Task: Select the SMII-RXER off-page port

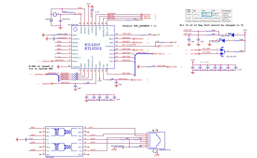Action: click(145, 15)
